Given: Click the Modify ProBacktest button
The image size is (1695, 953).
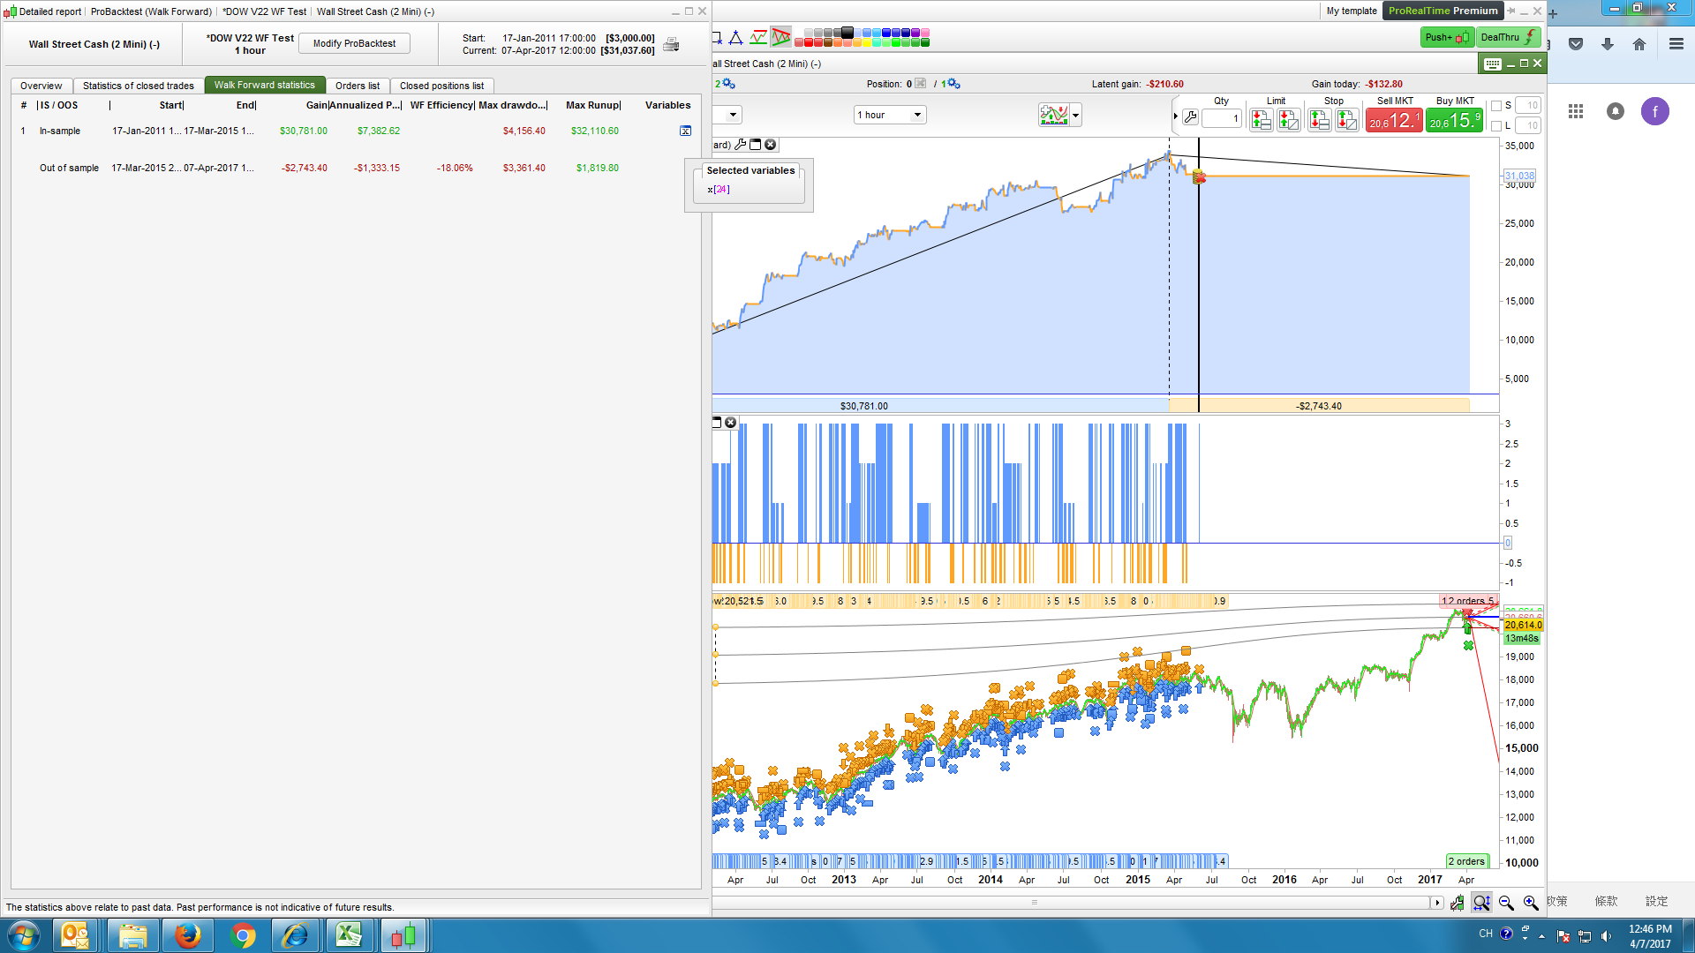Looking at the screenshot, I should pos(354,43).
